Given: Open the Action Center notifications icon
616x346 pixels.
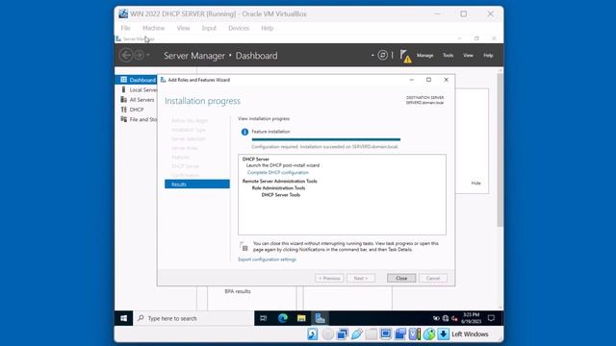Looking at the screenshot, I should (491, 318).
